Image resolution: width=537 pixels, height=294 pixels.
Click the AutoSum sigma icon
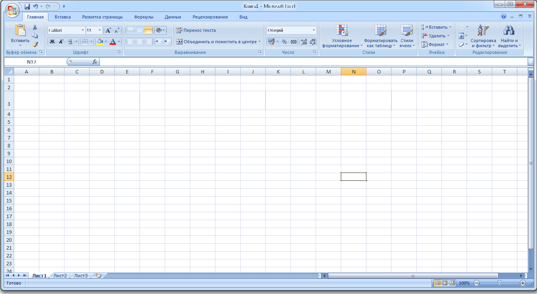pos(462,27)
